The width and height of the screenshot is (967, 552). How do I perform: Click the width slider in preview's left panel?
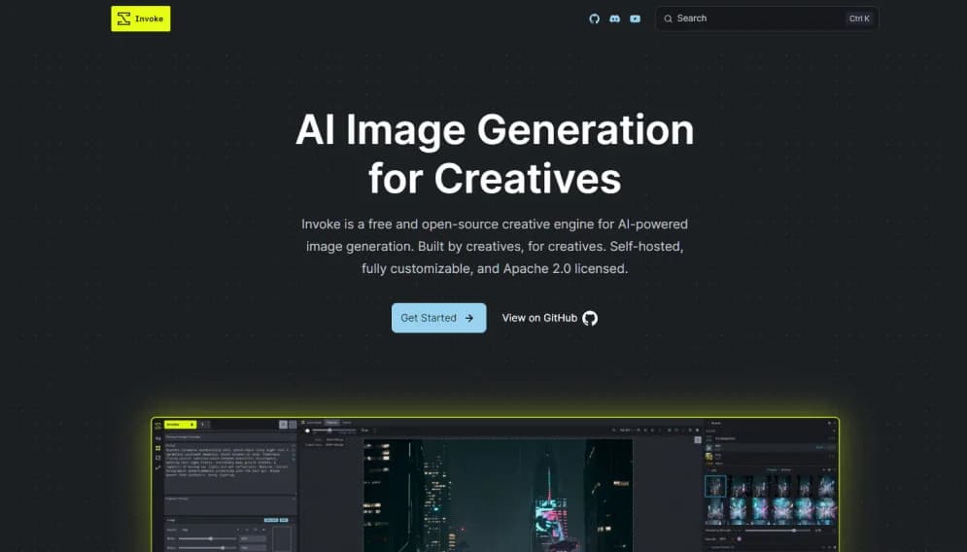(x=209, y=537)
